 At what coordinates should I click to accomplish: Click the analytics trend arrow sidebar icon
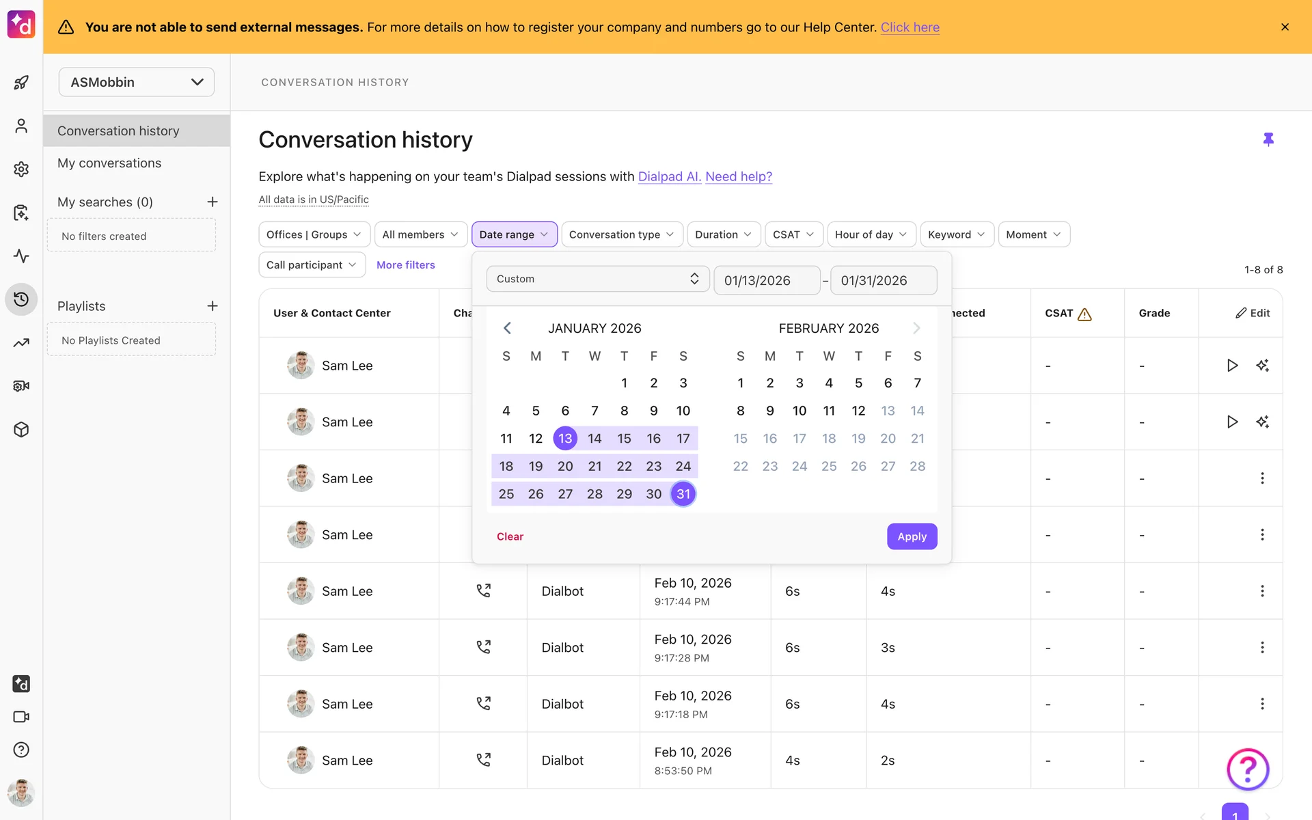click(21, 342)
